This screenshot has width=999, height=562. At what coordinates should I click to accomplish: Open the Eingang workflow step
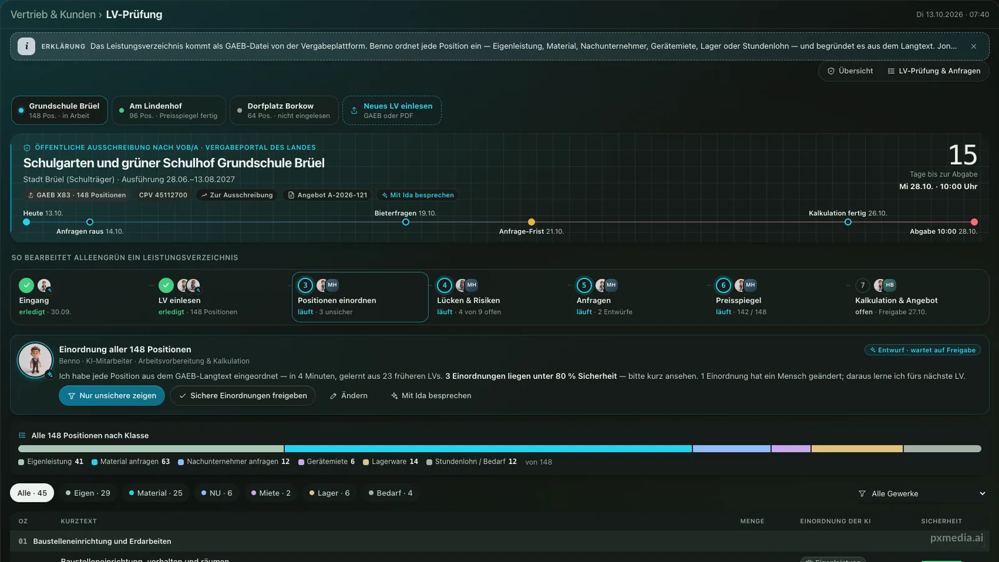point(81,297)
